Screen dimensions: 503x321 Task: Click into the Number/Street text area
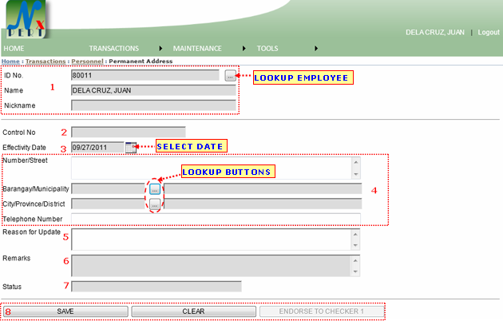click(x=211, y=168)
